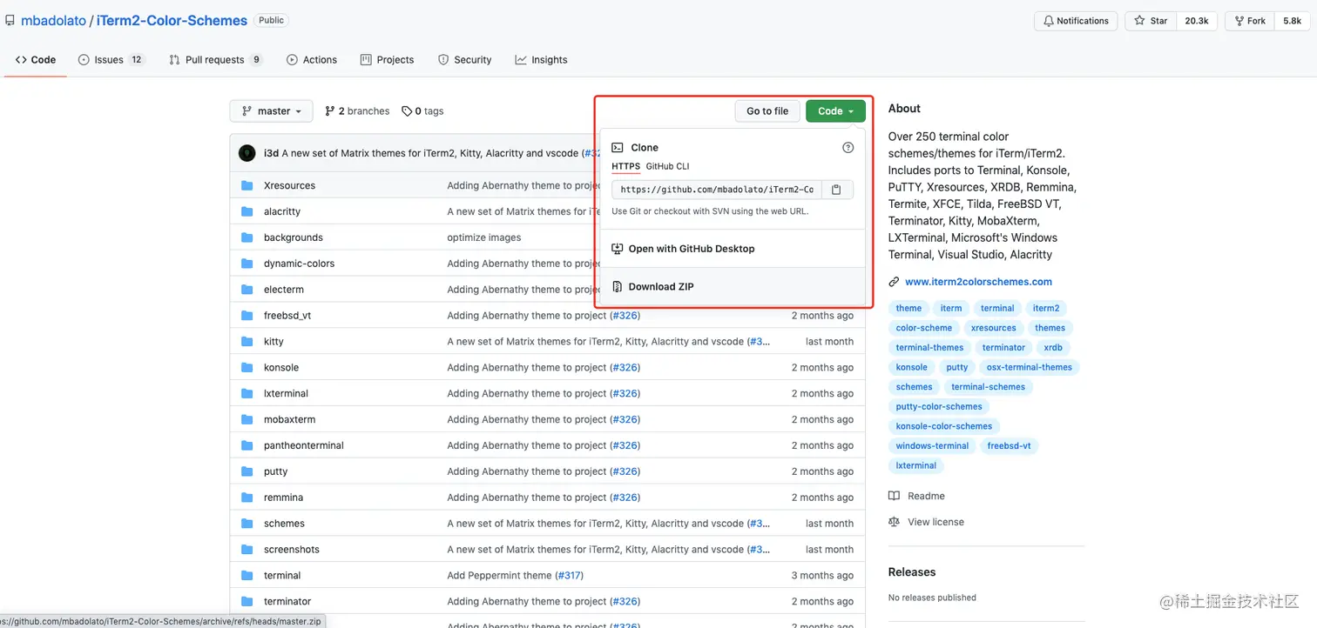Click the lxterminal folder icon
Image resolution: width=1317 pixels, height=628 pixels.
point(247,393)
